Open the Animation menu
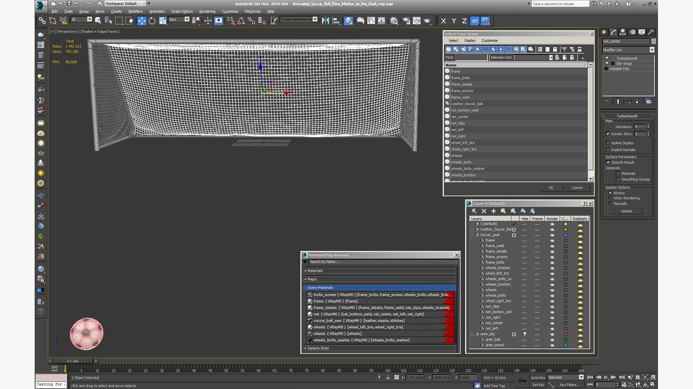Viewport: 693px width, 389px height. point(157,11)
